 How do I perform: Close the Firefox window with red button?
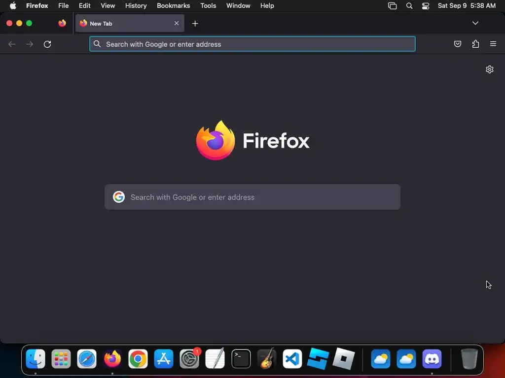pyautogui.click(x=9, y=23)
